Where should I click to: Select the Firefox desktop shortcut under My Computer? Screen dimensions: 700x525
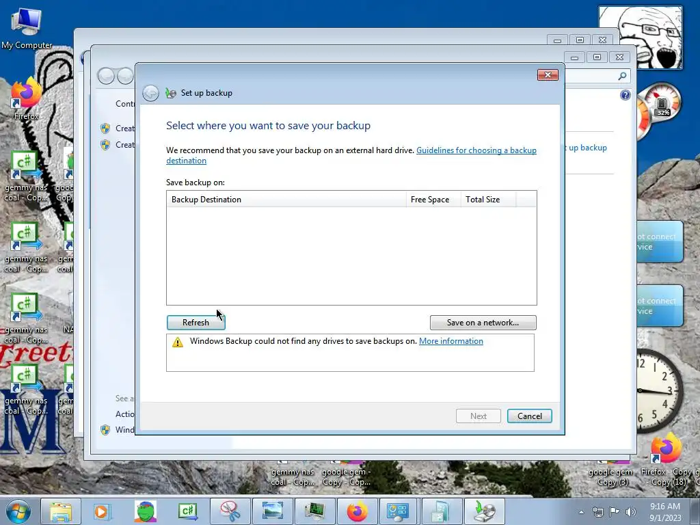[27, 98]
